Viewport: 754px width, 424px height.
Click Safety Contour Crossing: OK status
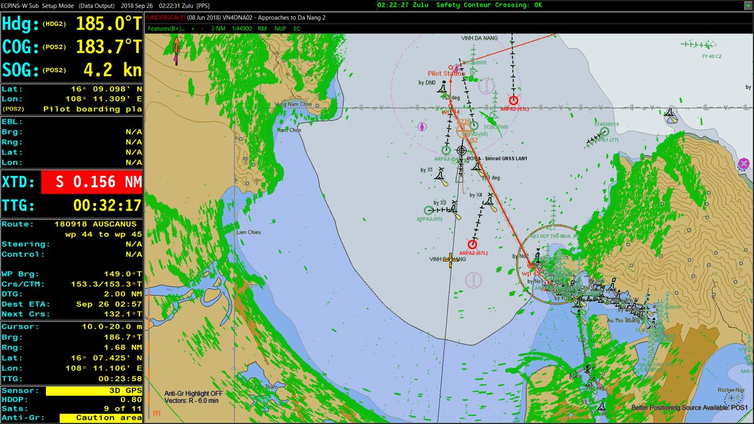click(489, 5)
